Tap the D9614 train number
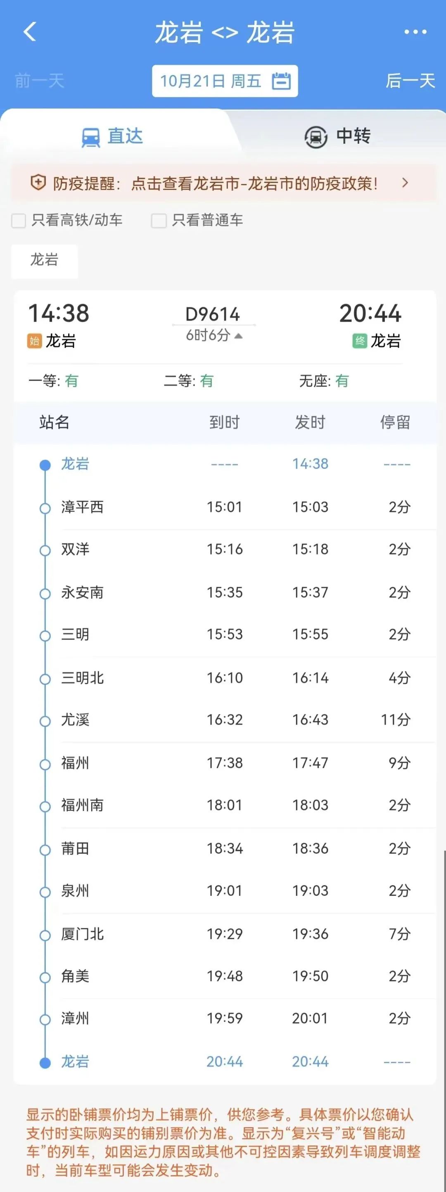 212,315
